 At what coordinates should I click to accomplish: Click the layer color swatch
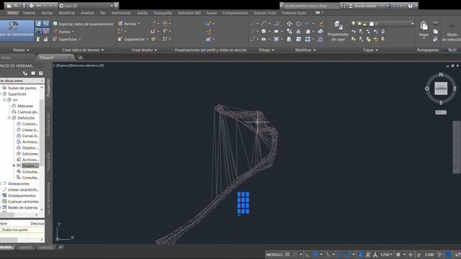[372, 24]
